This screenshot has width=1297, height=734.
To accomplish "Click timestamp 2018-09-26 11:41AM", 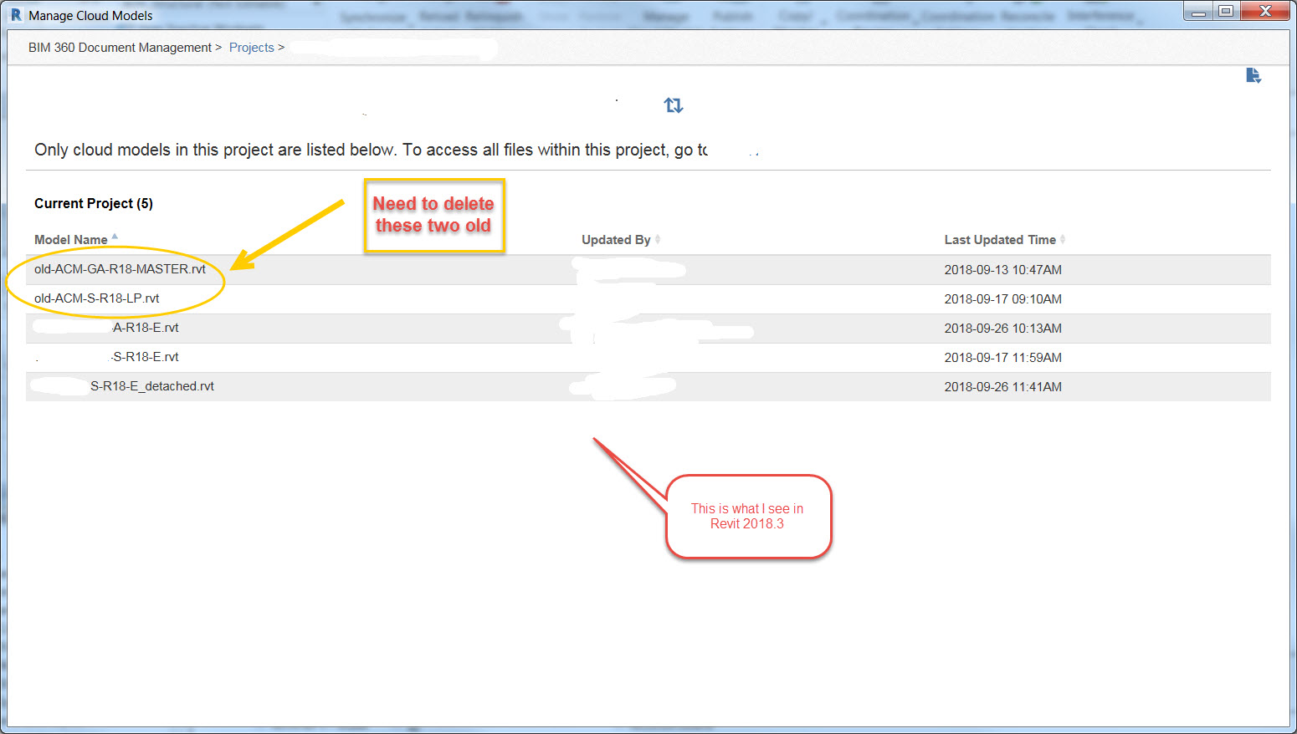I will point(1002,387).
